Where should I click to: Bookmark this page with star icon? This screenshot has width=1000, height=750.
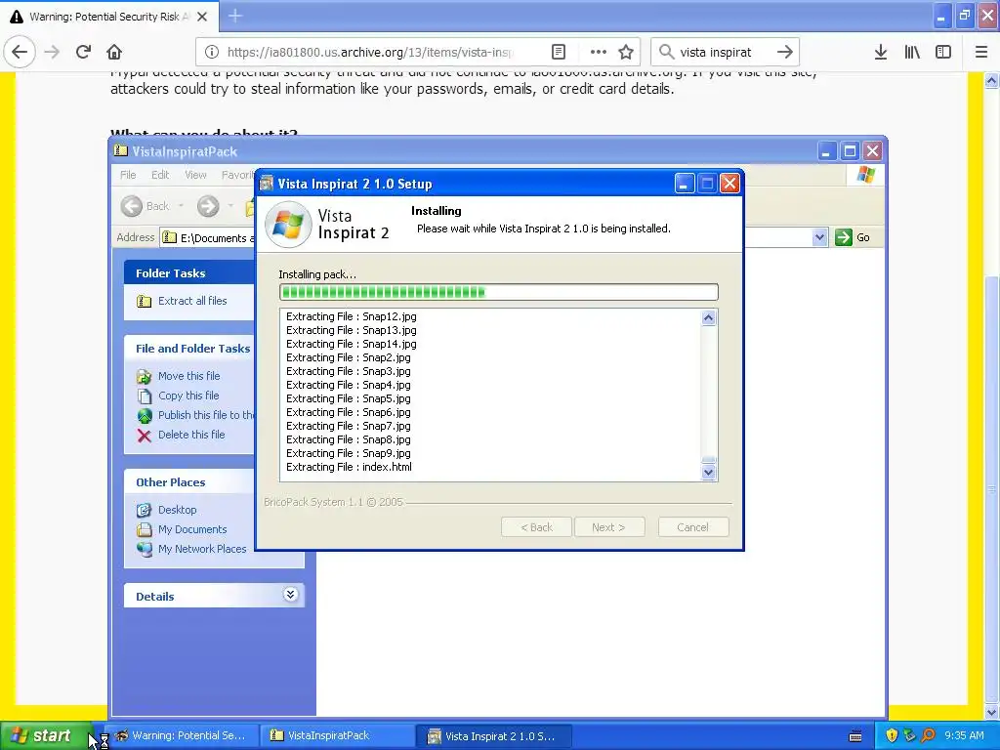626,53
